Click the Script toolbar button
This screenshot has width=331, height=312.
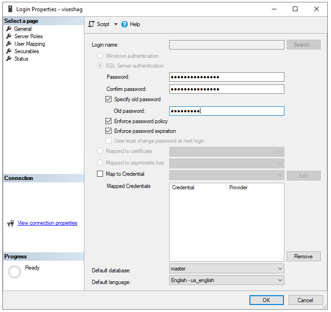click(x=99, y=24)
